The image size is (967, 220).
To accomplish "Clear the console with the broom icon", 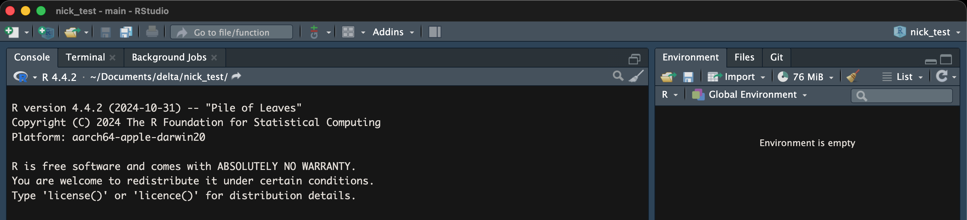I will tap(636, 77).
